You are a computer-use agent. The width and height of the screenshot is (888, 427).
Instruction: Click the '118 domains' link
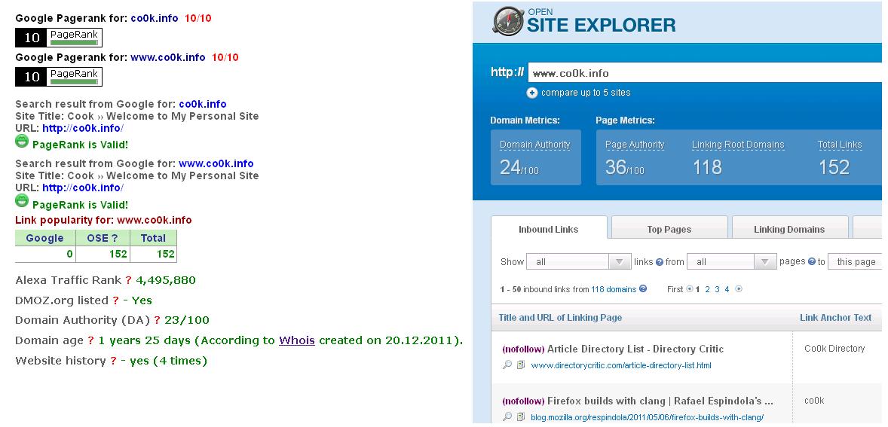(x=614, y=289)
